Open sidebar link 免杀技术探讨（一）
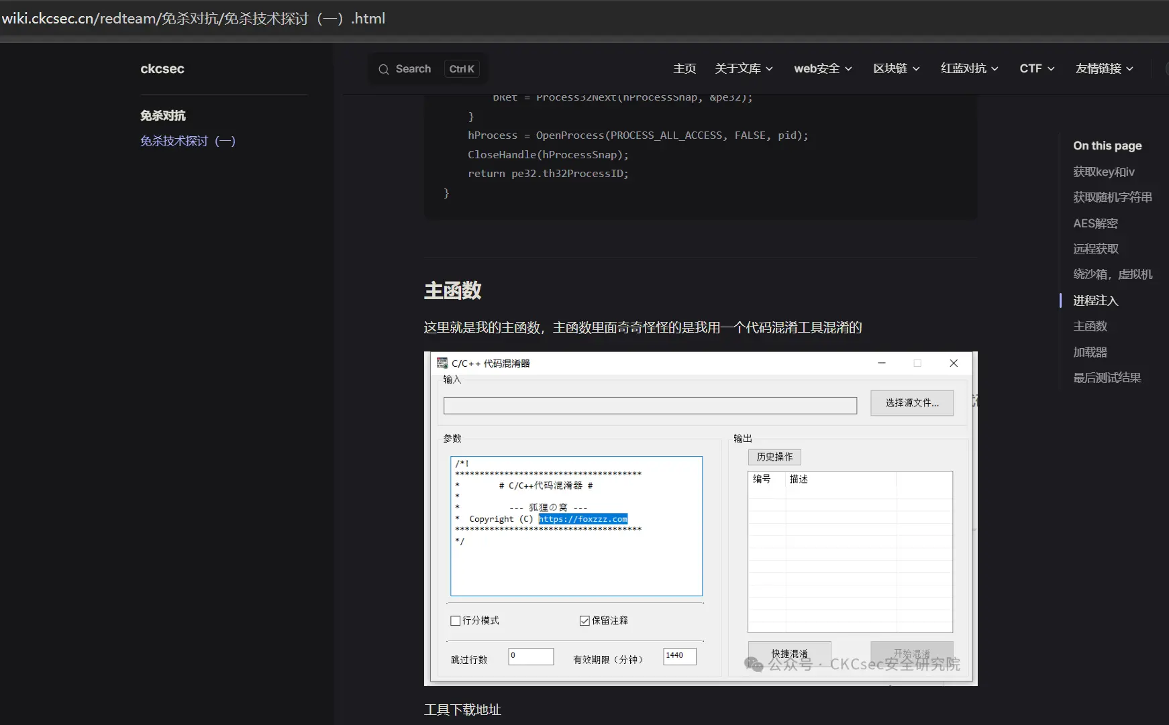The image size is (1169, 725). pyautogui.click(x=188, y=141)
